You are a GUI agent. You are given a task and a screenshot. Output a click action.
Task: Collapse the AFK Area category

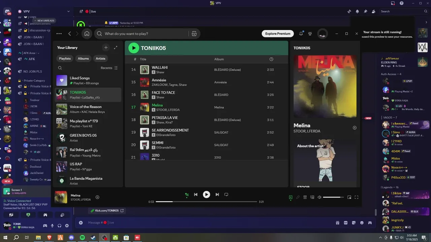(x=31, y=53)
